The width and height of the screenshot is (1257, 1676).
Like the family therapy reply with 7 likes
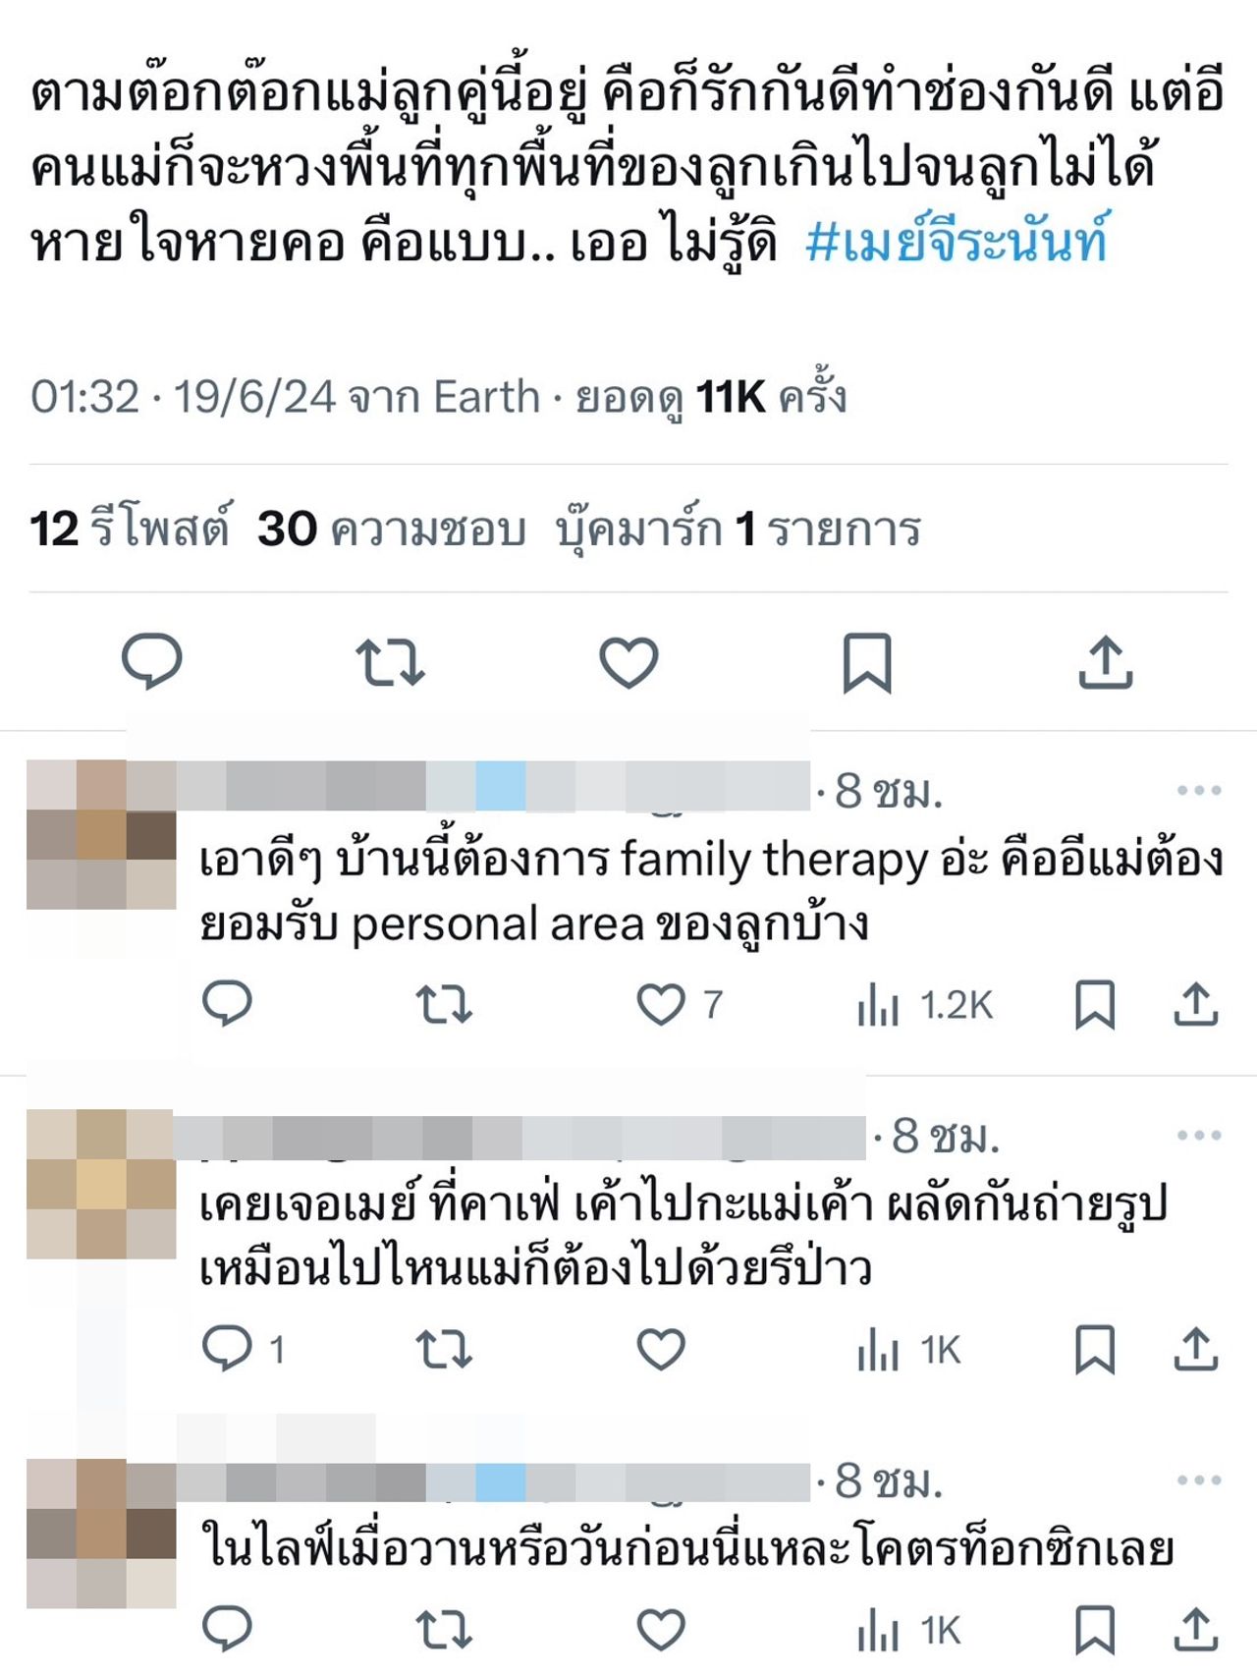tap(680, 1005)
